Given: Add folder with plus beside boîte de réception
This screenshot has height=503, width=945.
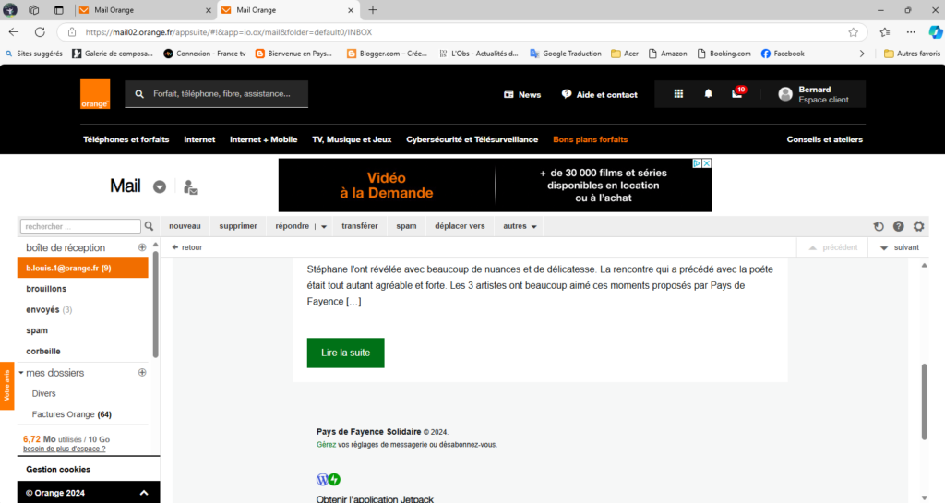Looking at the screenshot, I should point(142,247).
